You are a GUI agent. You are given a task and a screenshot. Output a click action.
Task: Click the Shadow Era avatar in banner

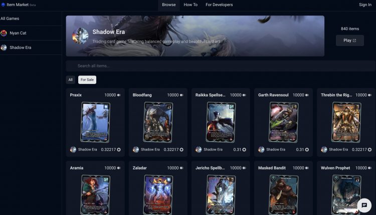coord(80,36)
